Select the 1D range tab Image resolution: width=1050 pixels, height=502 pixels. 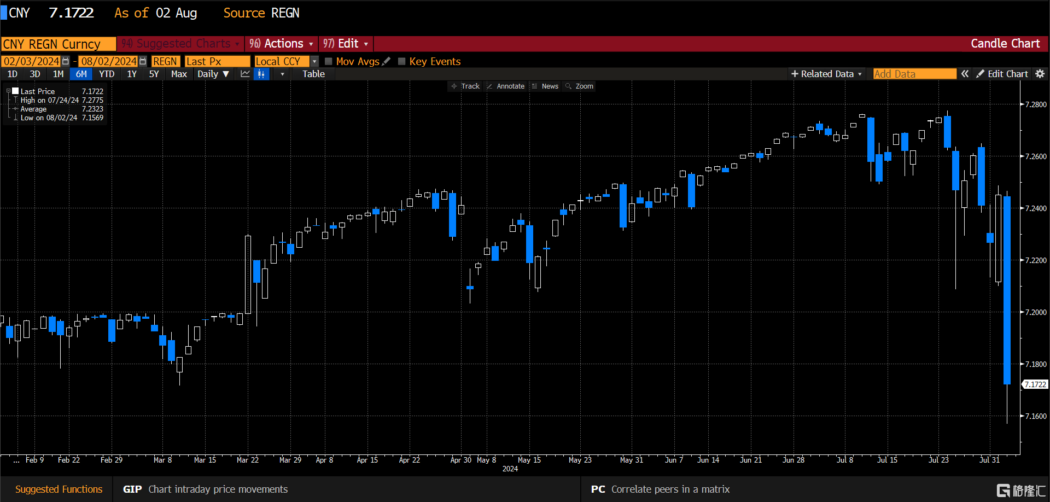(12, 74)
